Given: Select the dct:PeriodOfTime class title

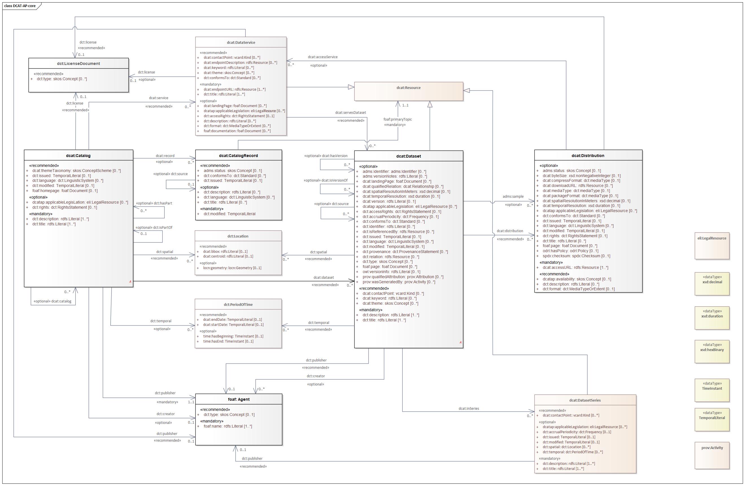Looking at the screenshot, I should tap(238, 304).
